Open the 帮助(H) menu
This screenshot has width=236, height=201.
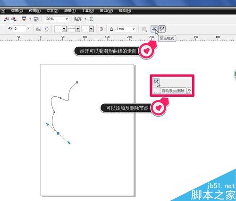point(125,11)
